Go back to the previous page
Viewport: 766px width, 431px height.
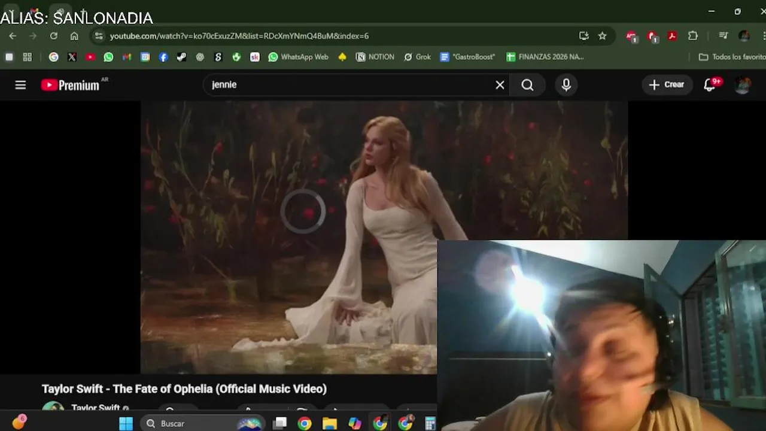click(x=13, y=36)
